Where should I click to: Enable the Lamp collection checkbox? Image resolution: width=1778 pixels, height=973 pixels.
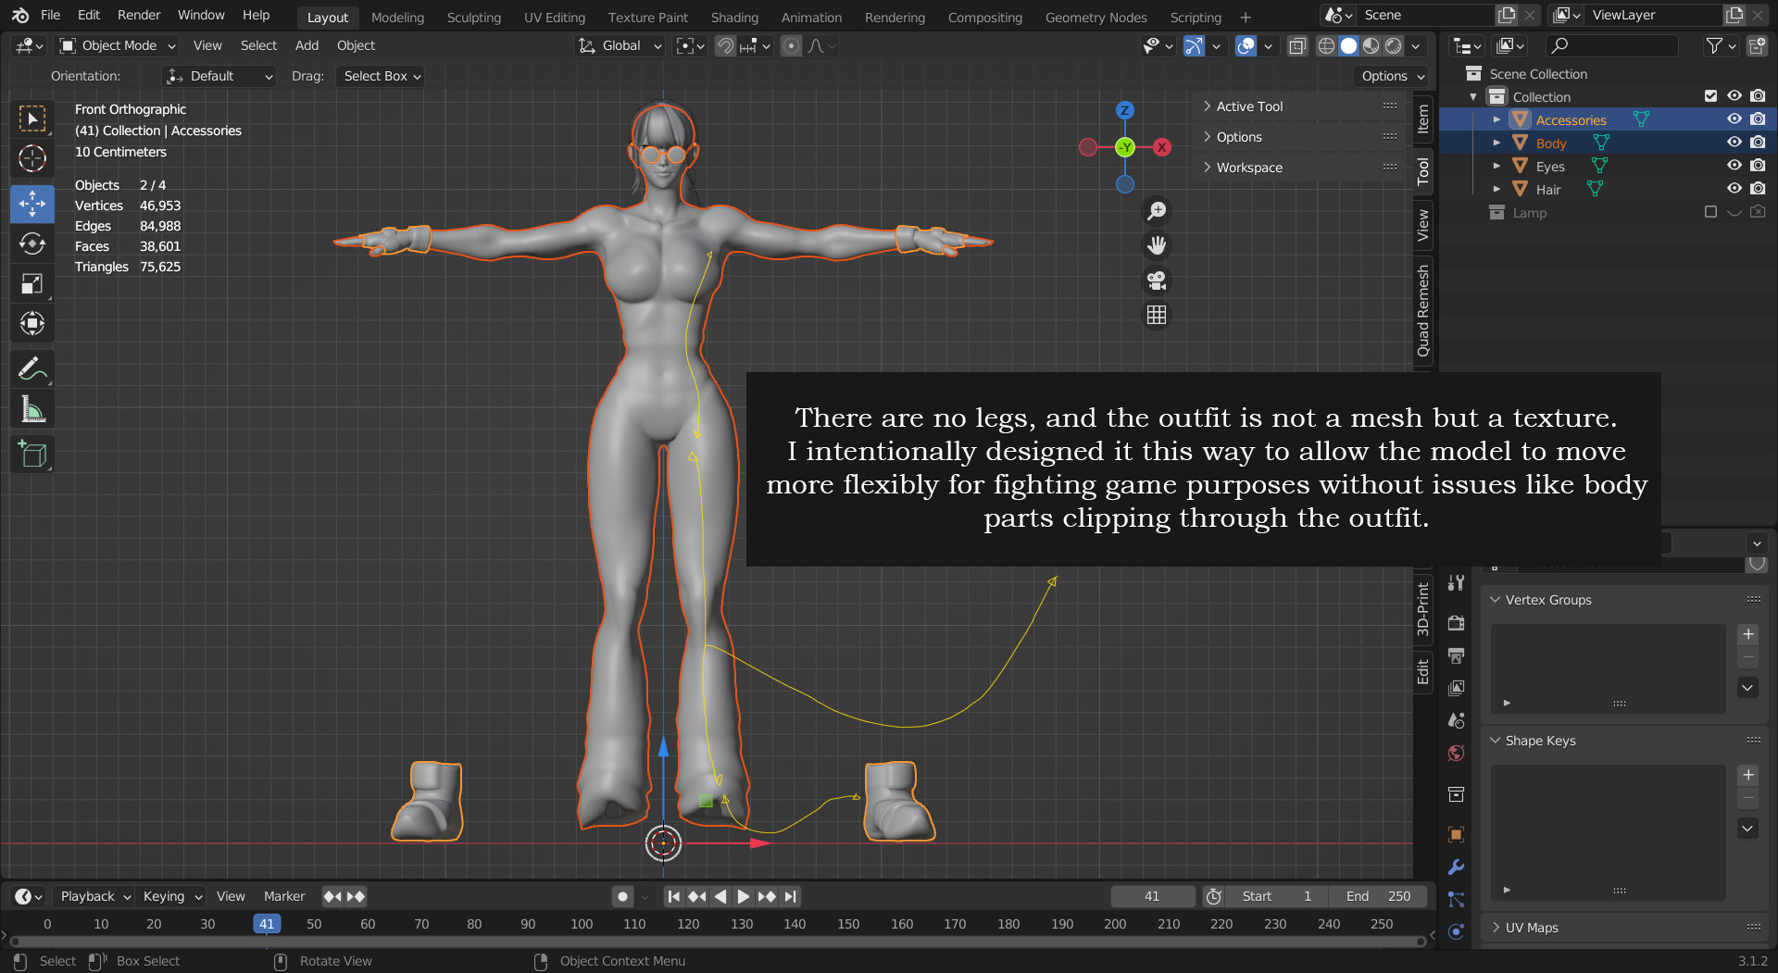point(1710,212)
